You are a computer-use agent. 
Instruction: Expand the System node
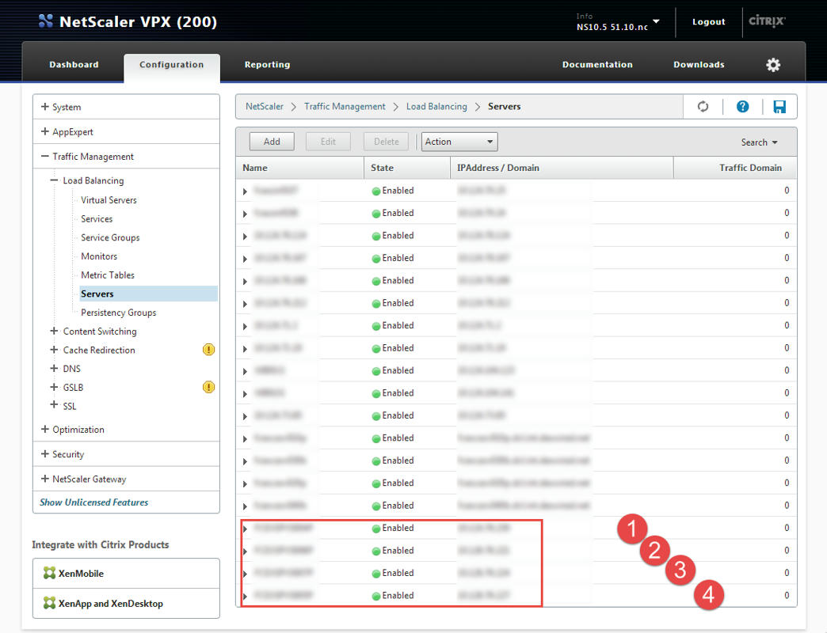[45, 106]
